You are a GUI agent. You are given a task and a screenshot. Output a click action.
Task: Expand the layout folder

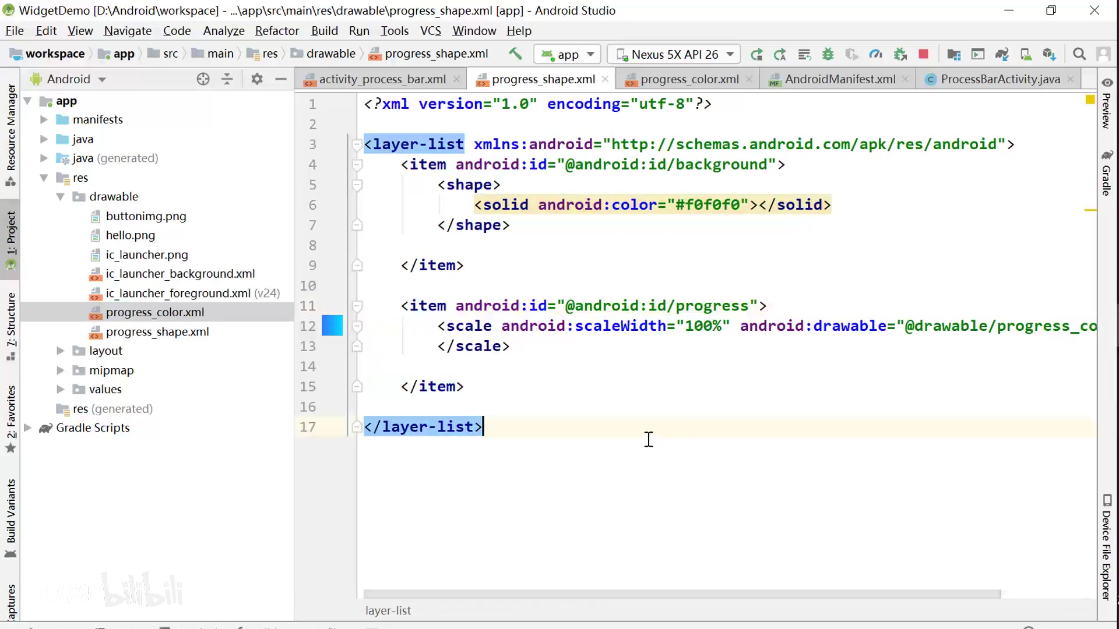coord(61,351)
